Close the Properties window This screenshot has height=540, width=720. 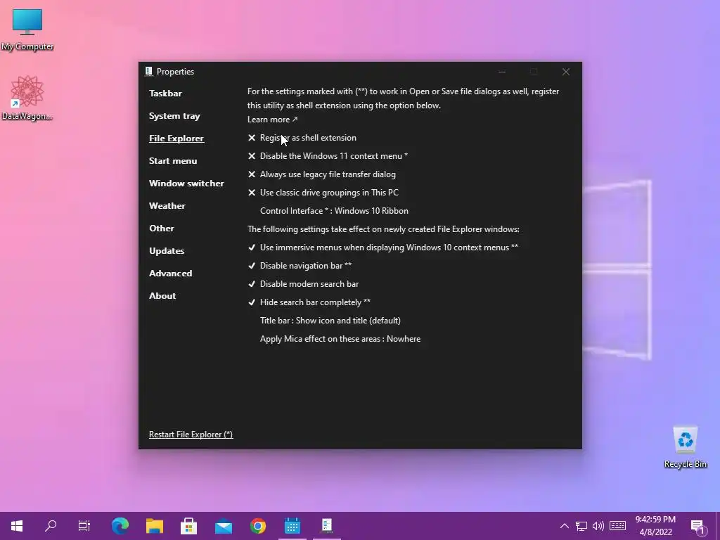[x=566, y=72]
